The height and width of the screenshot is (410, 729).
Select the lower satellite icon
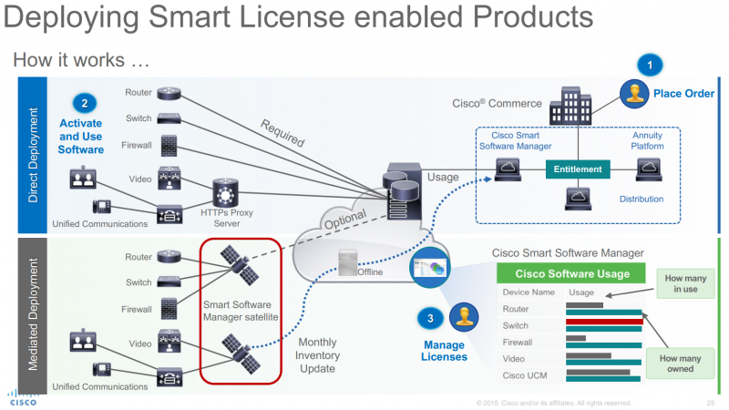tap(241, 354)
